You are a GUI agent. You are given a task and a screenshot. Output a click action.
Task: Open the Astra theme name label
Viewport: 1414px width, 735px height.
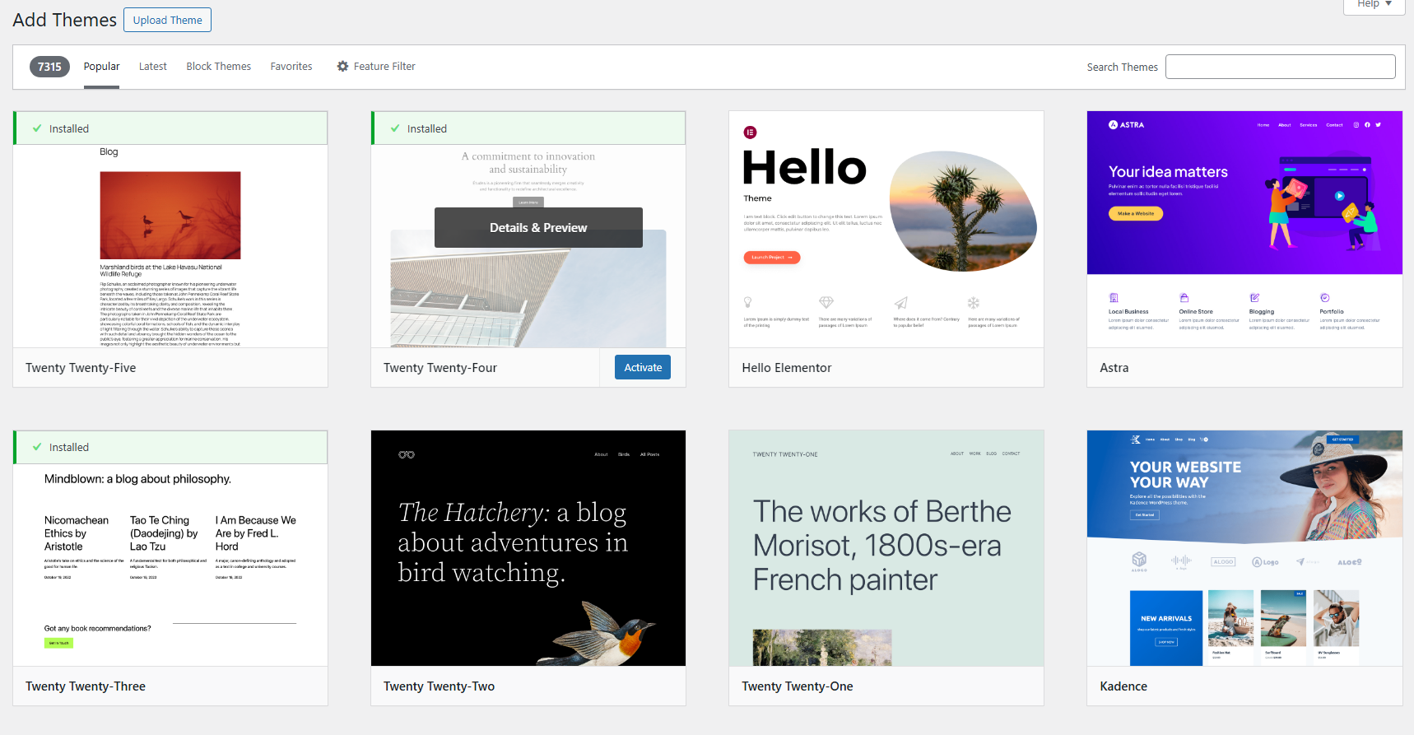click(x=1114, y=368)
